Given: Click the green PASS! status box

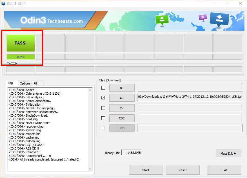Looking at the screenshot, I should click(x=21, y=43).
